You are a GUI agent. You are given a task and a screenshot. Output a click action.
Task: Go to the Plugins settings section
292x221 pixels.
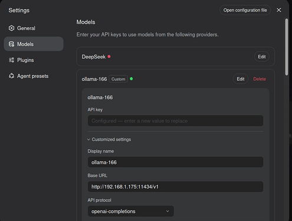coord(34,60)
